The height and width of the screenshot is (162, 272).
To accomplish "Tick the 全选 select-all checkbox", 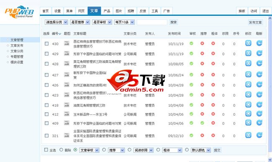I will pyautogui.click(x=46, y=150).
